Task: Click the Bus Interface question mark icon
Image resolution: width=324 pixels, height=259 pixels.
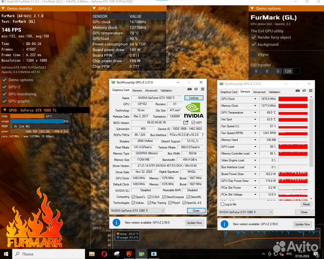Action: click(203, 135)
